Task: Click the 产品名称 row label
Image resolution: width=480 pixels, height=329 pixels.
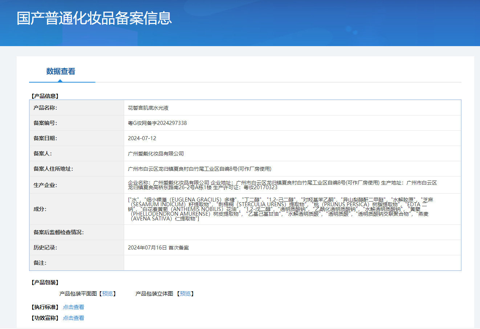Action: click(x=45, y=108)
